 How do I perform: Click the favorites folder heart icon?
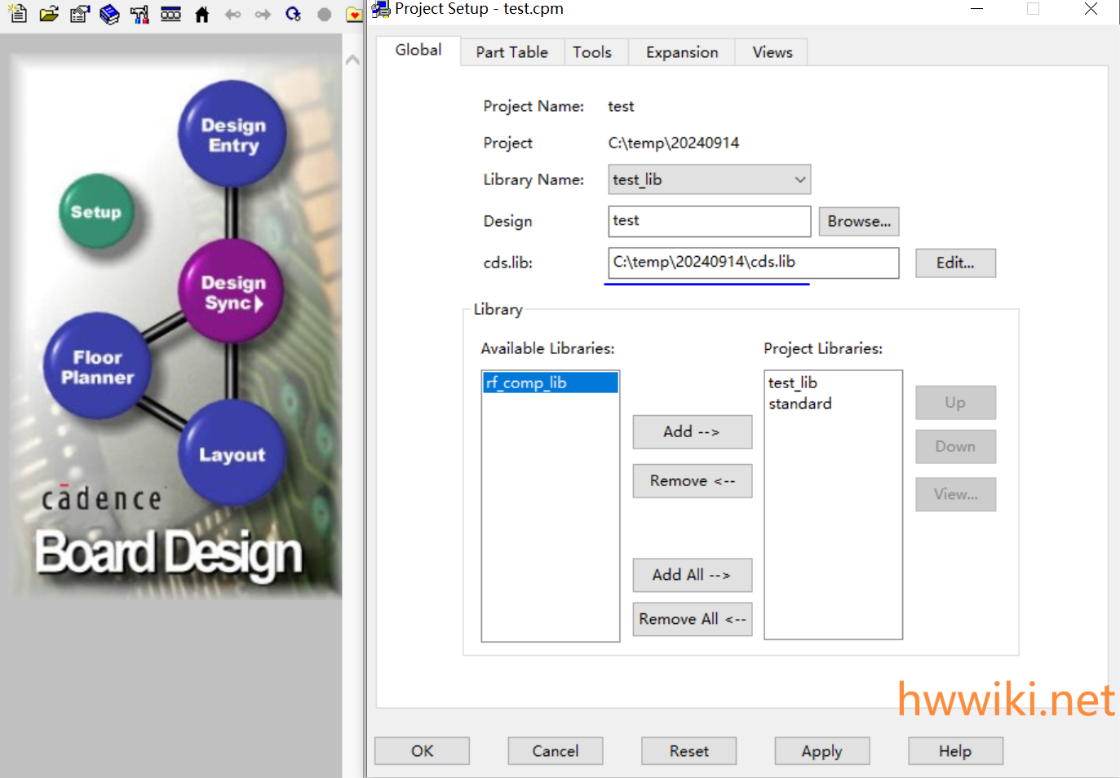(354, 14)
